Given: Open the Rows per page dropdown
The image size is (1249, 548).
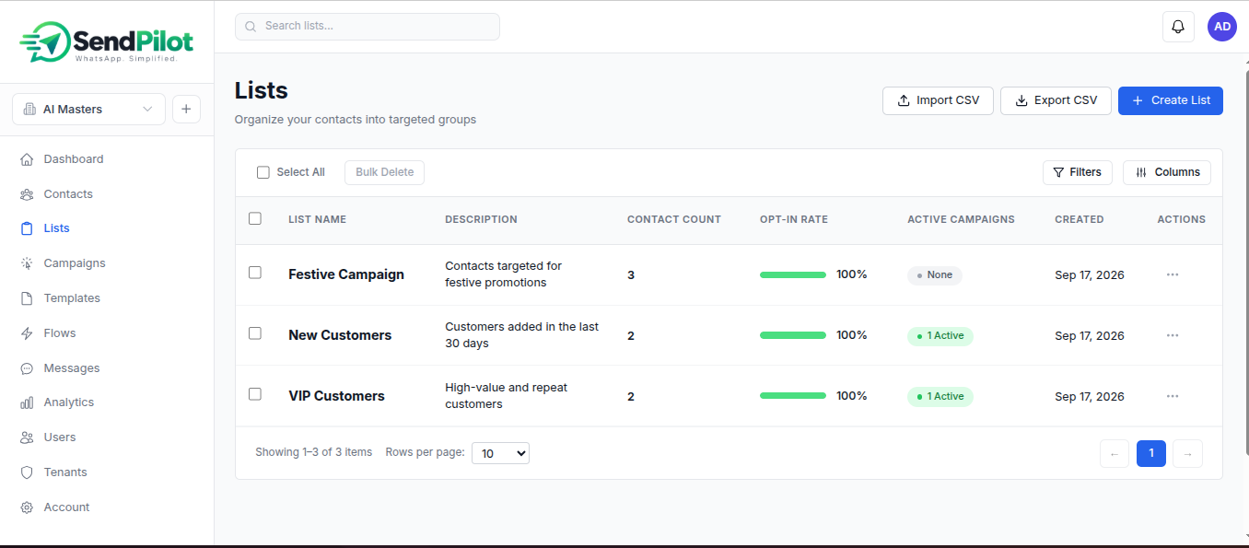Looking at the screenshot, I should coord(500,453).
